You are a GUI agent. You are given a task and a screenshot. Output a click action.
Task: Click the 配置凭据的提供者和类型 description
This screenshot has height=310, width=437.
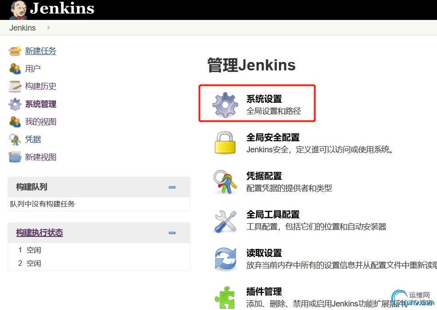(289, 188)
